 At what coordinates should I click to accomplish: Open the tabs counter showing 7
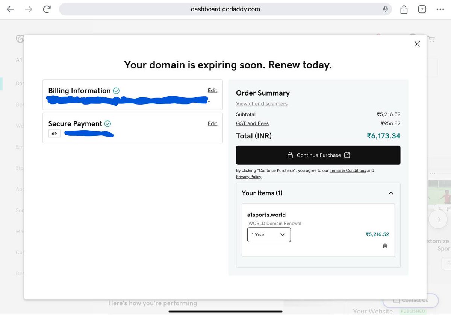[422, 9]
